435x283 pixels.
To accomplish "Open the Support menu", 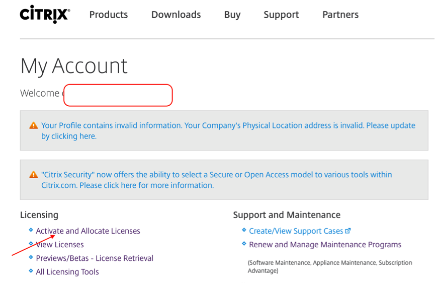I will [281, 15].
